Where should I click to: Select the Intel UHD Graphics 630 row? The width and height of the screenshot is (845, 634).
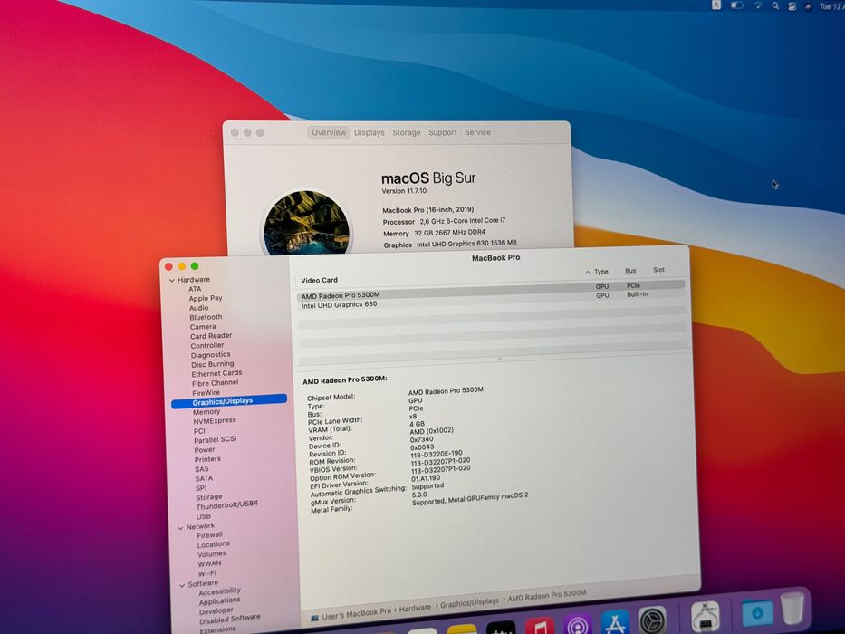[x=491, y=301]
